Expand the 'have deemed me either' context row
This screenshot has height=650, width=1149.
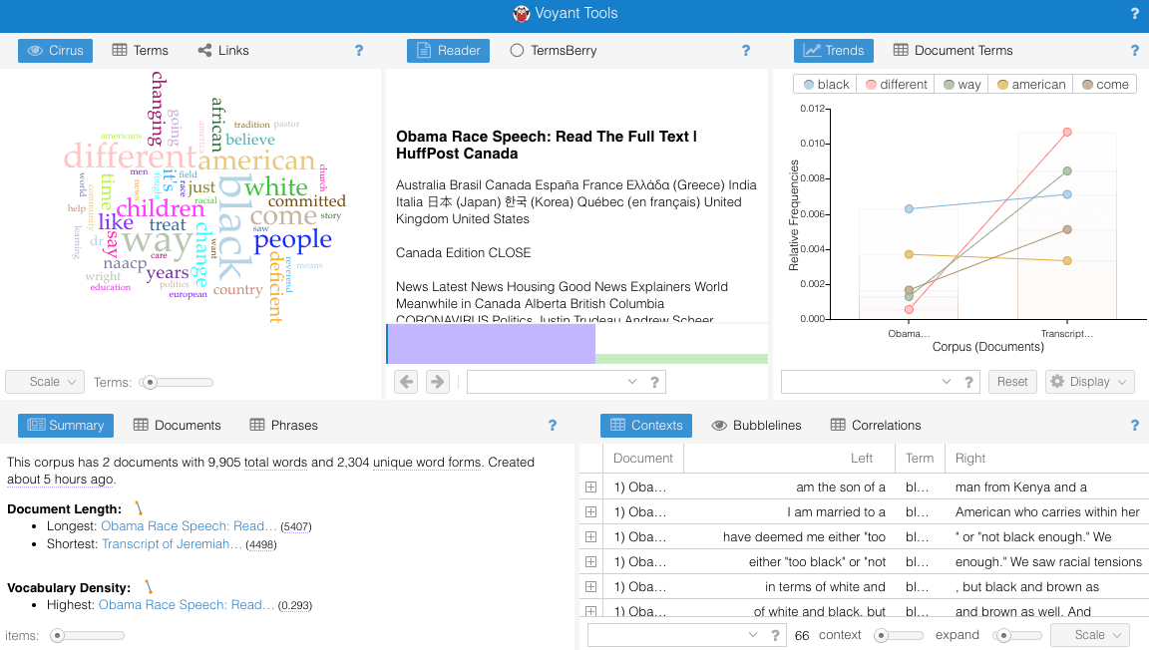point(590,537)
